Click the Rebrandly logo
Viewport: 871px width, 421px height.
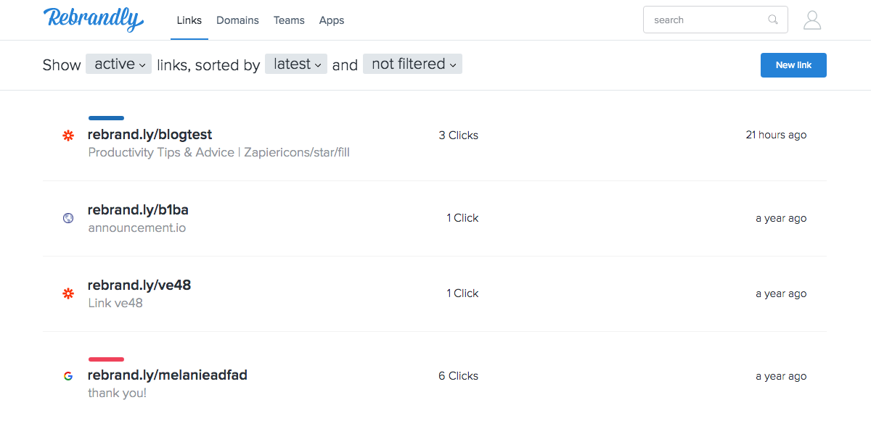[94, 20]
